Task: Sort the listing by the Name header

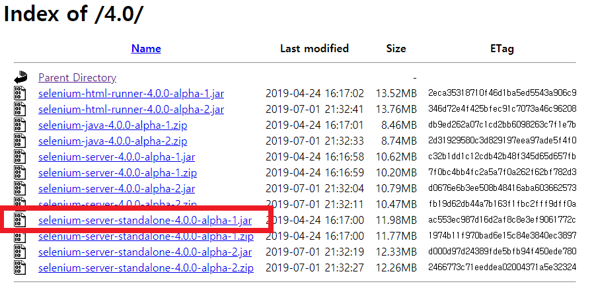Action: (x=146, y=48)
